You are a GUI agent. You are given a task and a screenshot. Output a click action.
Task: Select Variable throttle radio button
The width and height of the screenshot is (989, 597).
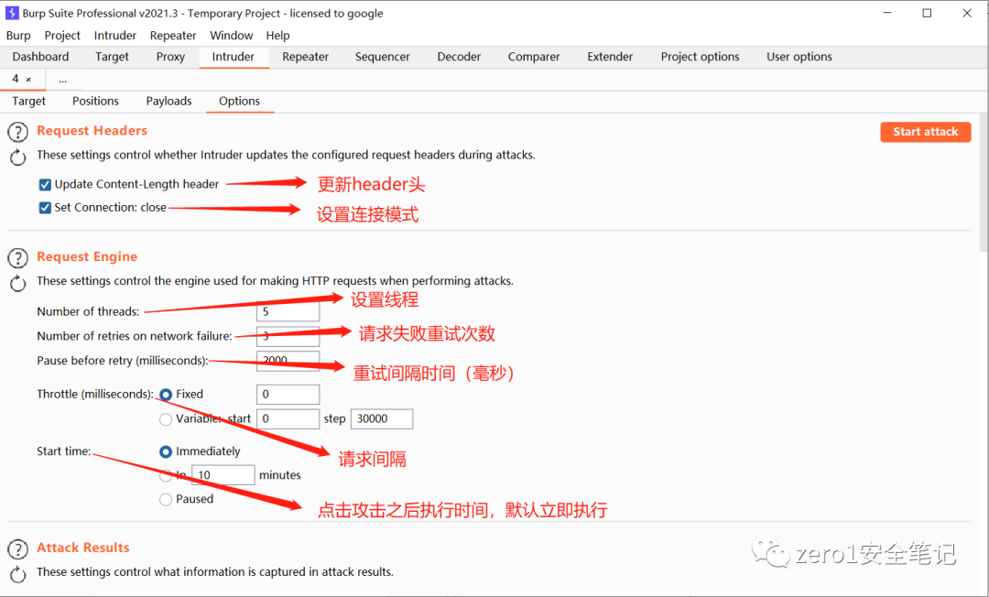pos(166,419)
